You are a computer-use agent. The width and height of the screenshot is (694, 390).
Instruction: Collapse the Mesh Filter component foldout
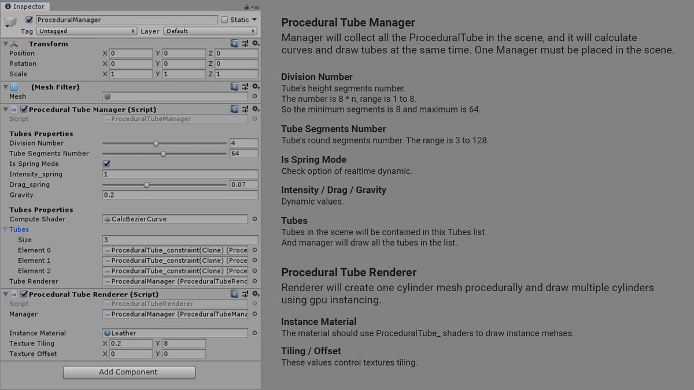pyautogui.click(x=6, y=87)
